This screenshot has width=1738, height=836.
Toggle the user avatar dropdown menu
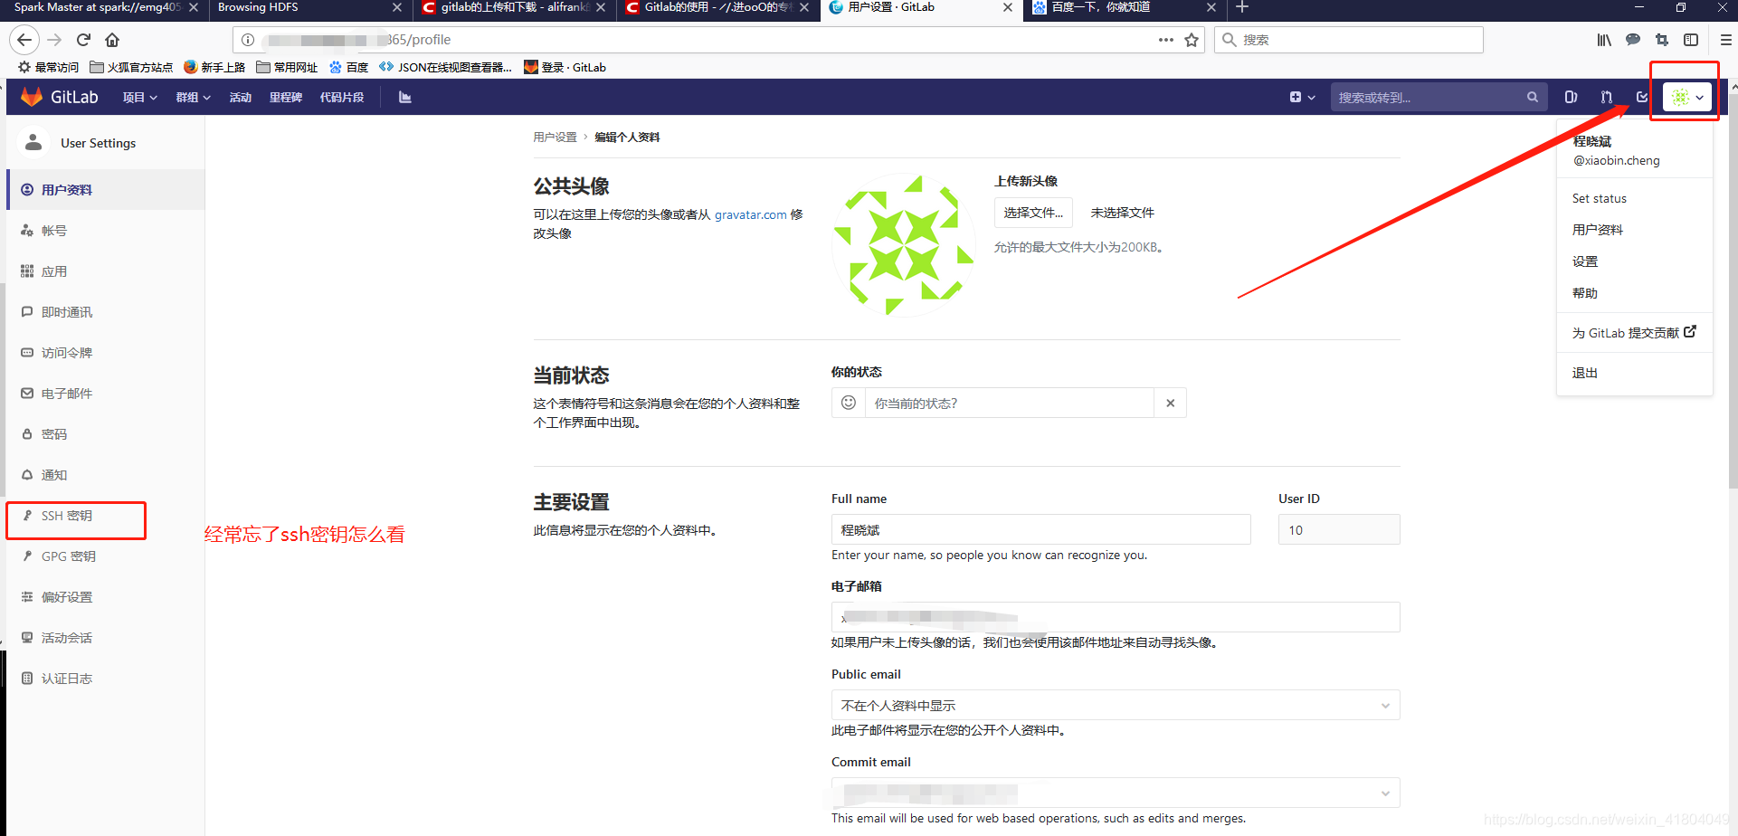(x=1687, y=97)
